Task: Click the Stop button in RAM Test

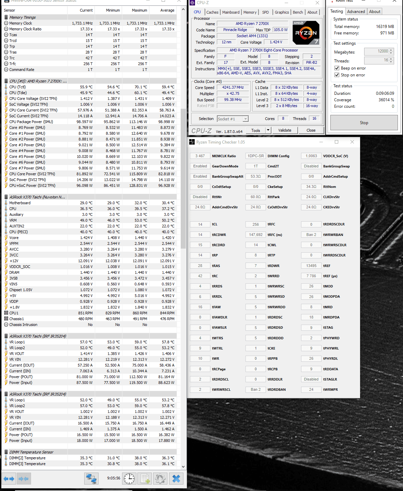Action: (x=364, y=122)
